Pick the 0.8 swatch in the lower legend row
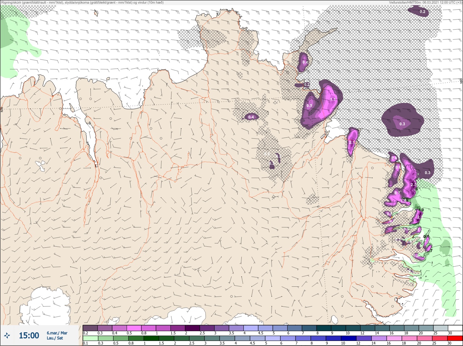The image size is (463, 346). [x=136, y=338]
